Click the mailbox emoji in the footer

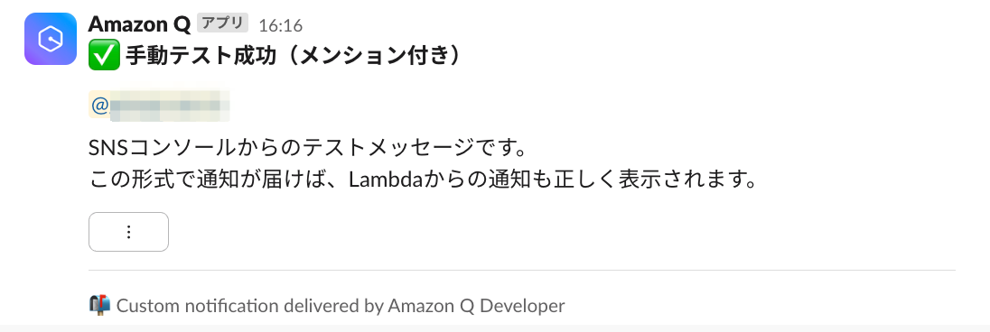(x=99, y=306)
